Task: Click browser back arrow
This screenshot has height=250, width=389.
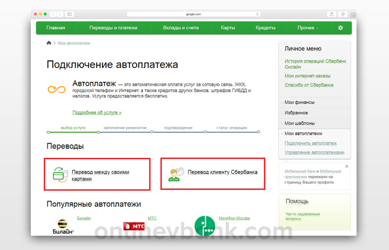Action: 53,14
